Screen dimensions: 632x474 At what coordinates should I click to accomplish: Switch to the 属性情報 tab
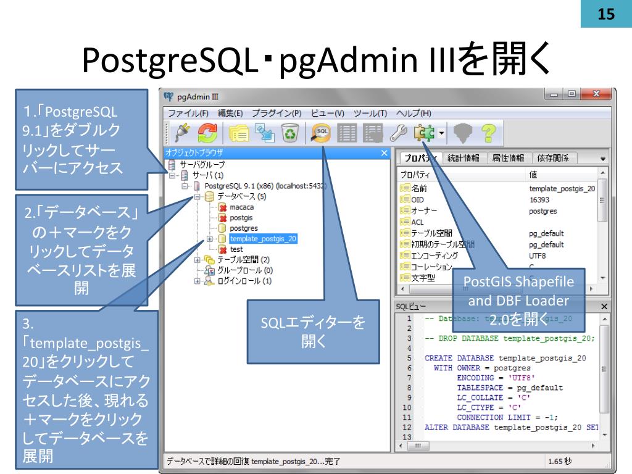(509, 158)
